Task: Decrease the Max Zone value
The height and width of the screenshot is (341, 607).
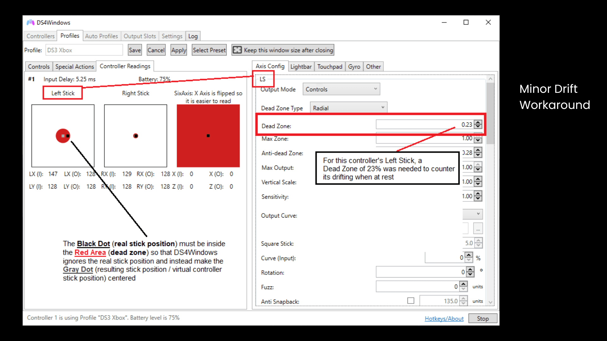Action: coord(478,141)
